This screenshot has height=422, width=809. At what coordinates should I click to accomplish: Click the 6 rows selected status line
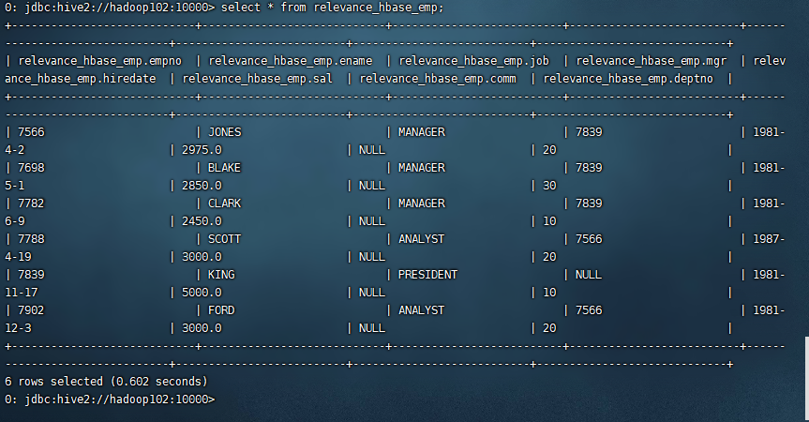click(x=106, y=382)
